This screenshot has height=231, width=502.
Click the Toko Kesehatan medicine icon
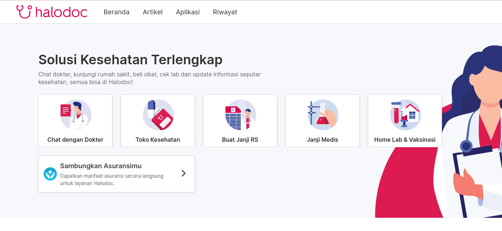pyautogui.click(x=158, y=115)
